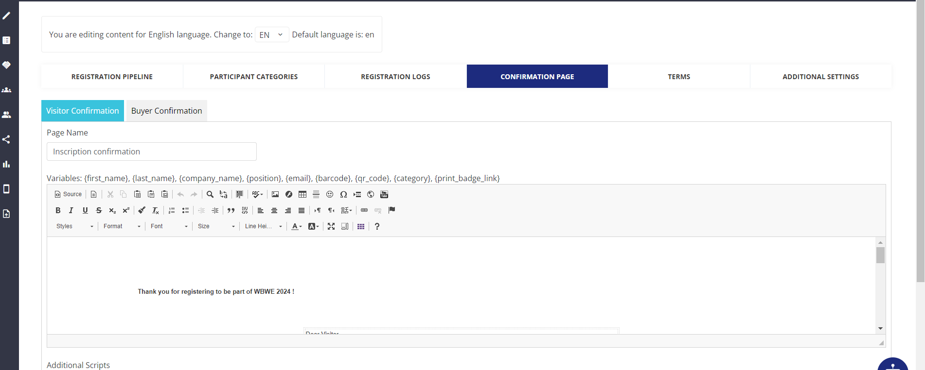Screen dimensions: 925x370
Task: Toggle italic formatting
Action: 71,210
